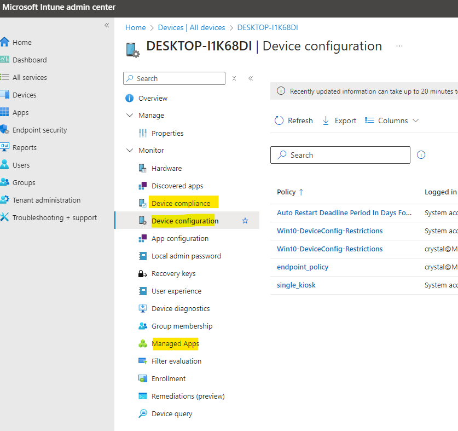Open System account Win10-DeviceConfig-Restrictions policy
This screenshot has width=458, height=431.
click(x=330, y=231)
